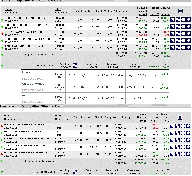Image resolution: width=192 pixels, height=176 pixels.
Task: Click the circle icon in the QSC AG row
Action: [x=183, y=34]
